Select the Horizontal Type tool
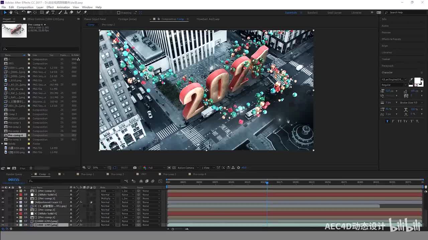Viewport: 428px width, 240px height. click(x=53, y=12)
